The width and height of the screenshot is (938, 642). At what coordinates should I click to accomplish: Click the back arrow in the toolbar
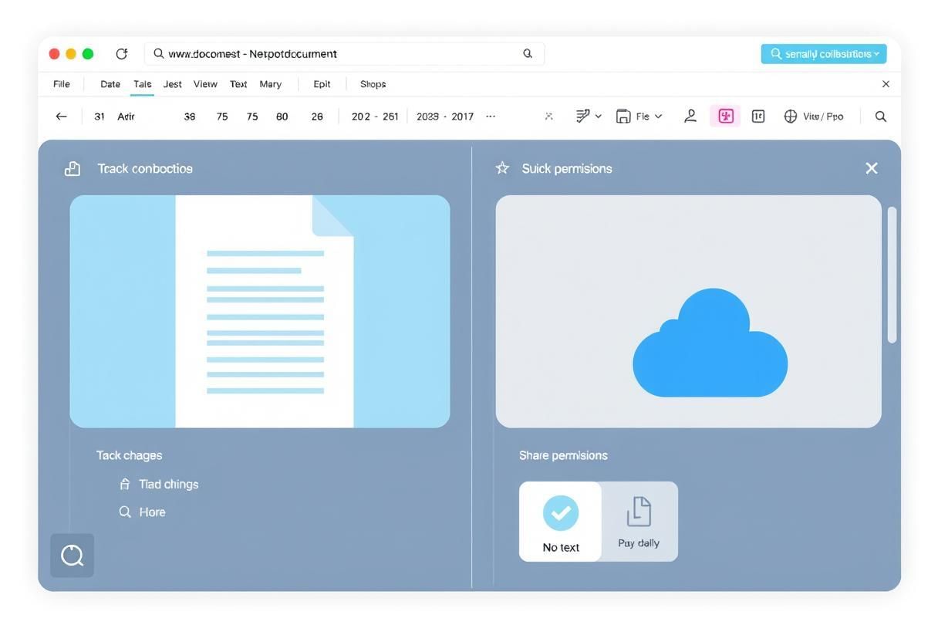coord(61,117)
